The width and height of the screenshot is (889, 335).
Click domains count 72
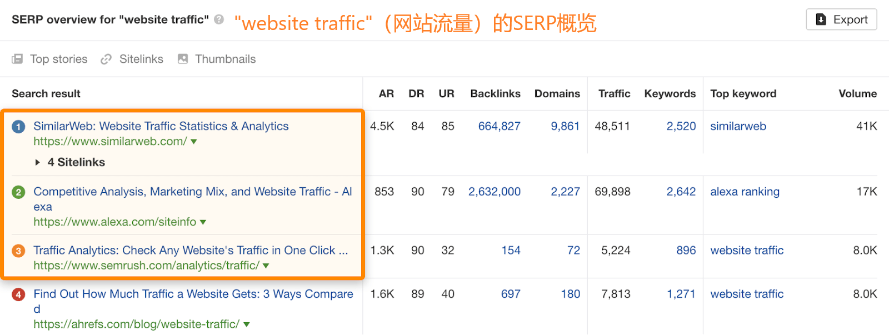(573, 251)
